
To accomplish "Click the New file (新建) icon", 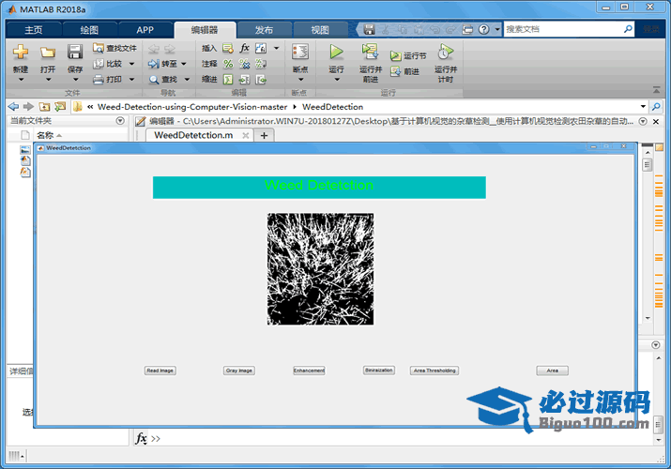I will pyautogui.click(x=20, y=53).
